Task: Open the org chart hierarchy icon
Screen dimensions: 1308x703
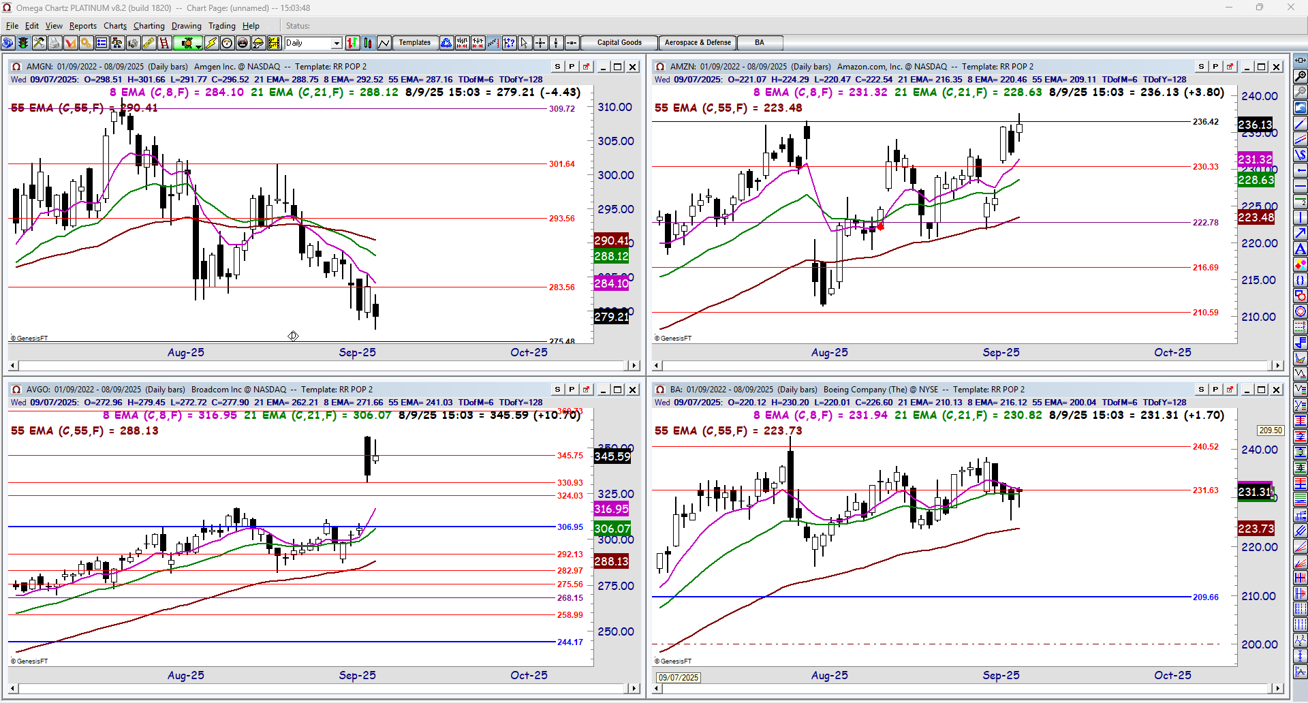Action: click(x=117, y=43)
